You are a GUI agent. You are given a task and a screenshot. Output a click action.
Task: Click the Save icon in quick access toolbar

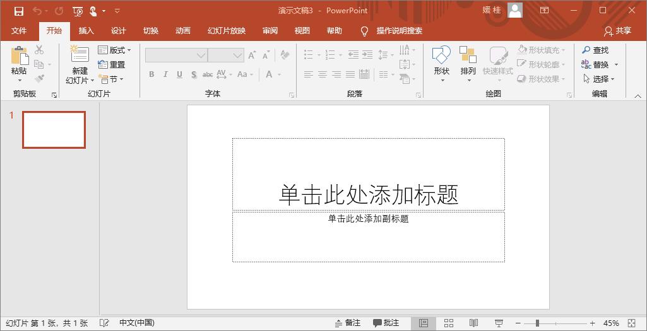(x=19, y=11)
